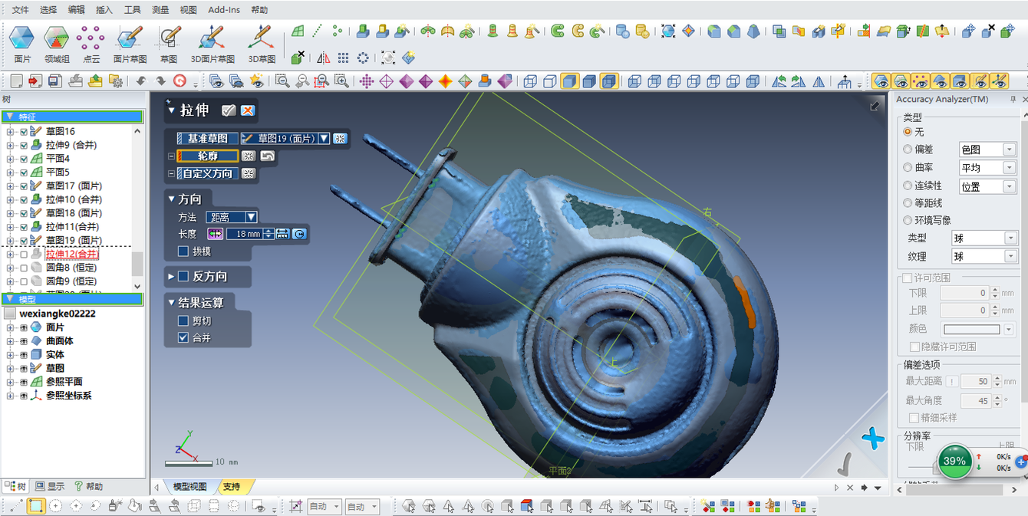Click the 颜色 color swatch

(x=971, y=329)
